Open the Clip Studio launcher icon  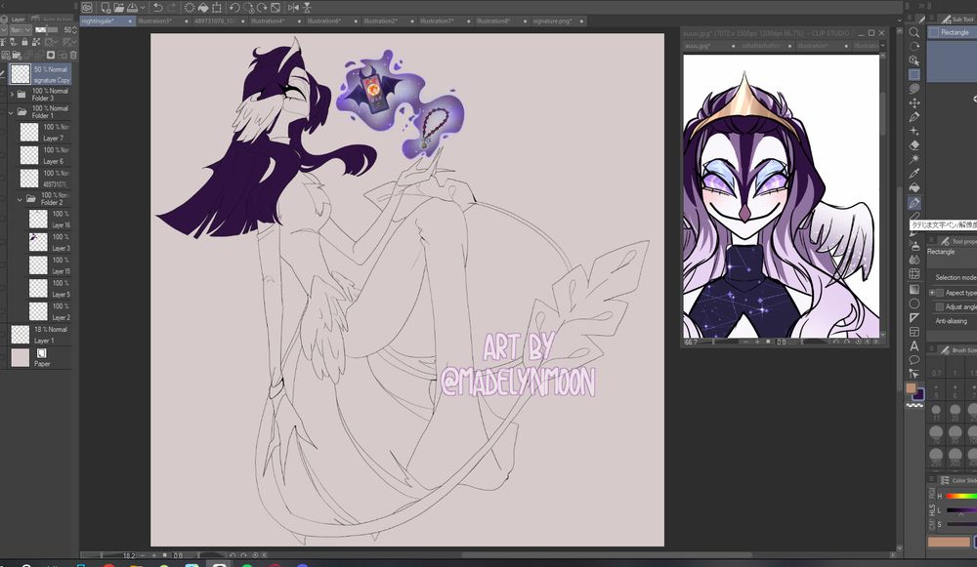click(87, 8)
